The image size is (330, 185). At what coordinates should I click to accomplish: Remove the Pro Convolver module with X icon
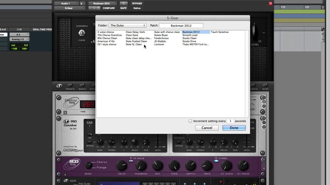(264, 127)
